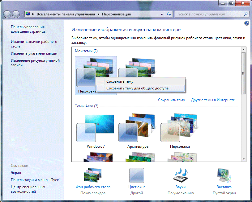The image size is (252, 202).
Task: Choose 'Сохранить тему' in the context menu
Action: pos(141,81)
